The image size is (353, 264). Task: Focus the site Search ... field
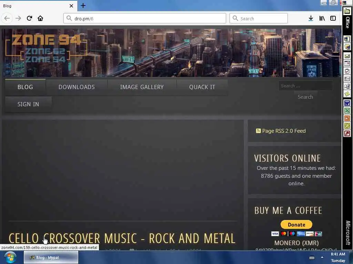(305, 86)
